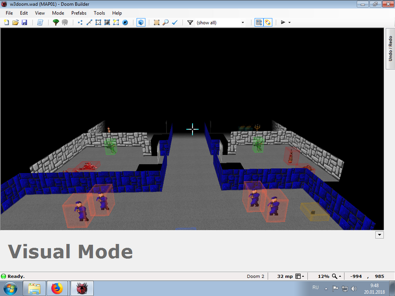This screenshot has height=296, width=395.
Task: Show hidden tray icons arrow
Action: (326, 289)
